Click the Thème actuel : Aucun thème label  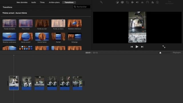[x=15, y=13]
